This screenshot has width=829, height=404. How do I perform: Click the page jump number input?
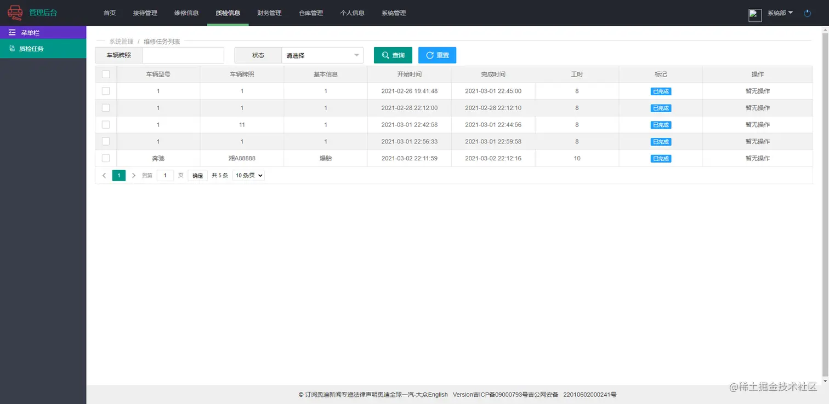[x=165, y=176]
